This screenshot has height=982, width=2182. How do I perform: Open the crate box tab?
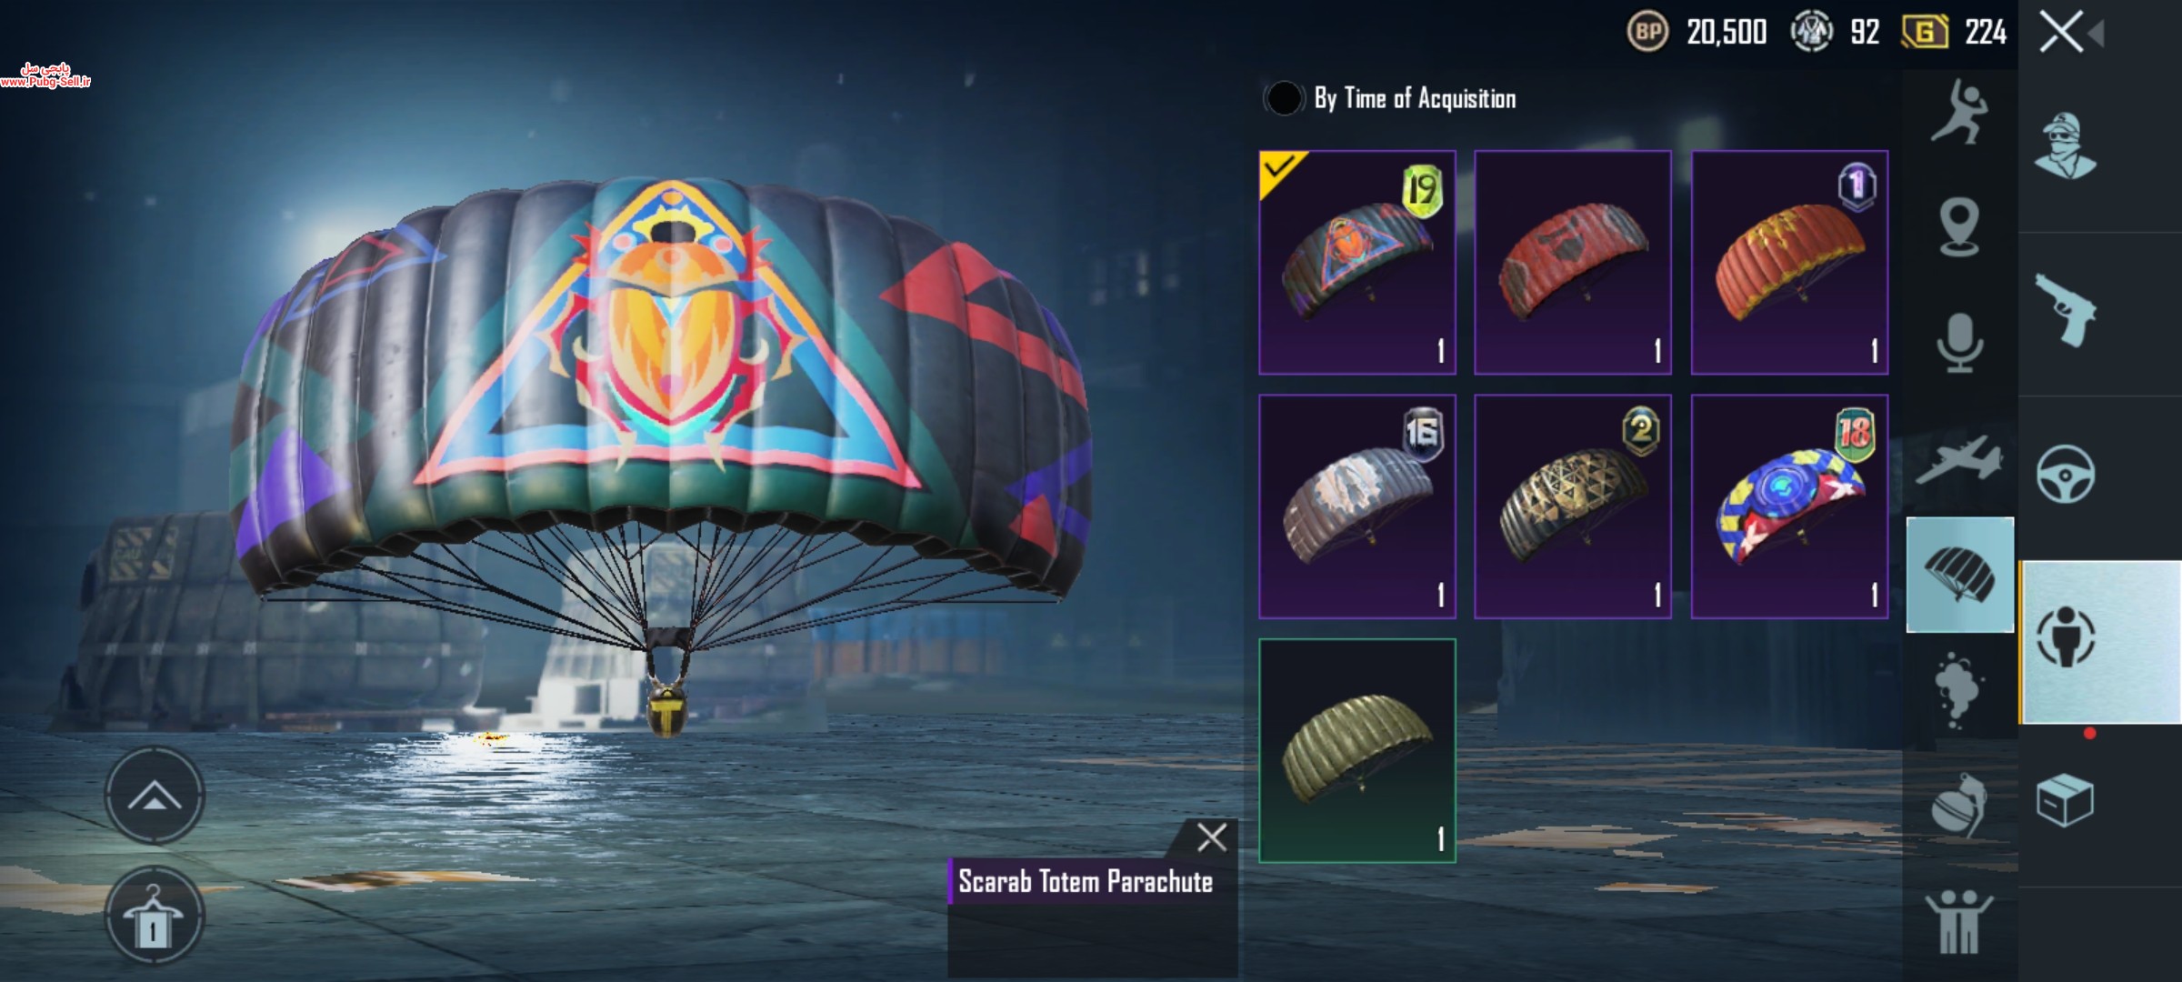coord(2065,800)
